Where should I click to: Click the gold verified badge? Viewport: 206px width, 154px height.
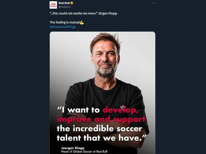(x=72, y=3)
